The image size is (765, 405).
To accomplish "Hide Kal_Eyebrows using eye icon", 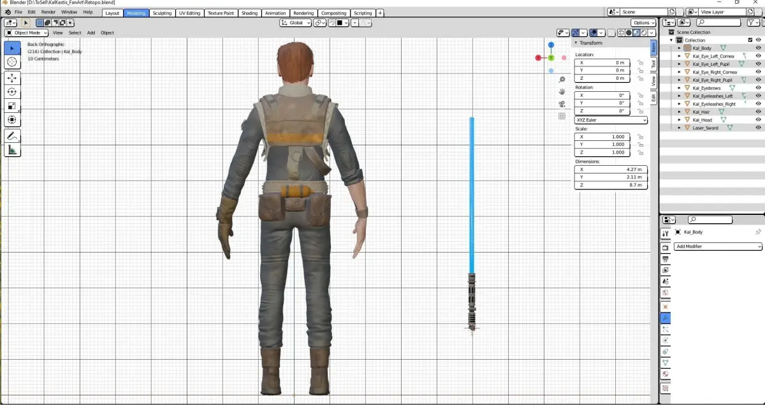I will [759, 88].
